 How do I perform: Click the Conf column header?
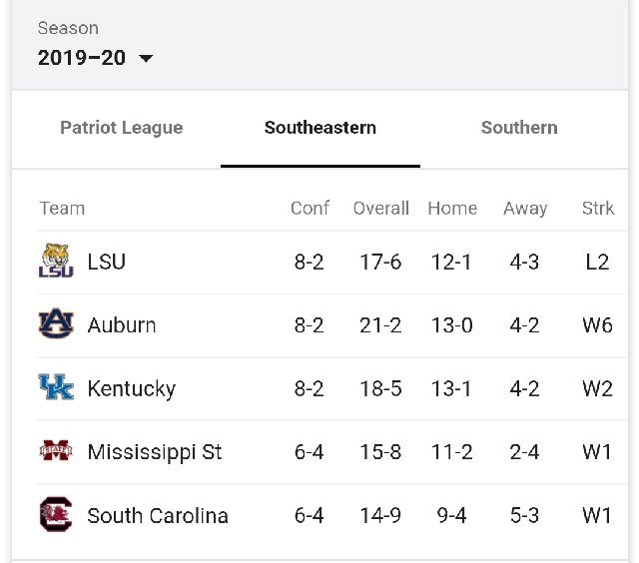tap(310, 209)
